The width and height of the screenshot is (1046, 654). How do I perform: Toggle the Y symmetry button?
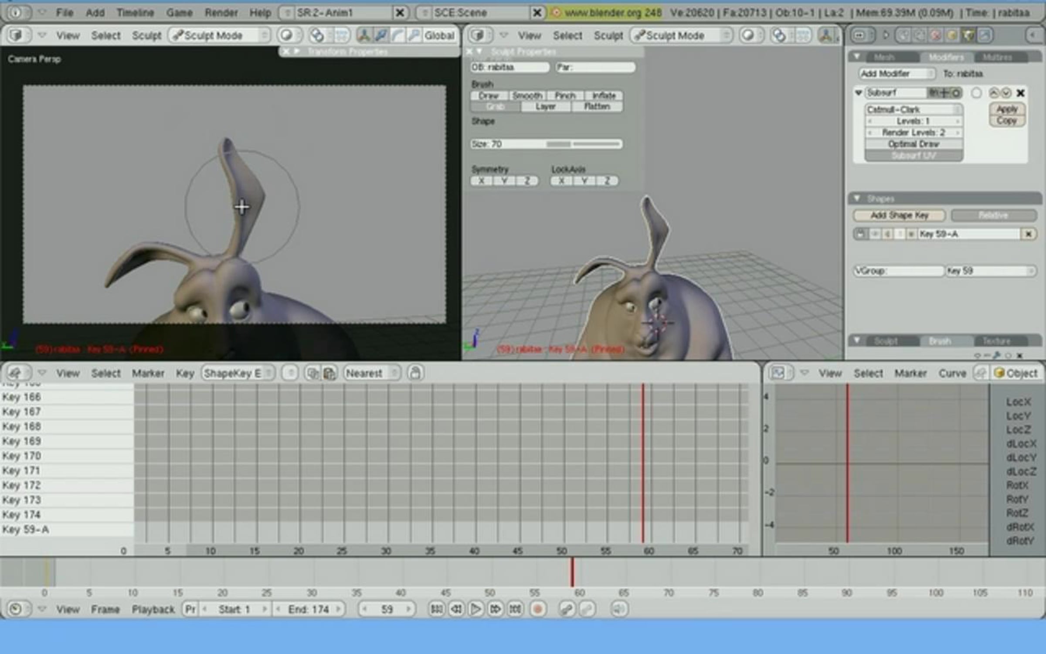click(504, 181)
